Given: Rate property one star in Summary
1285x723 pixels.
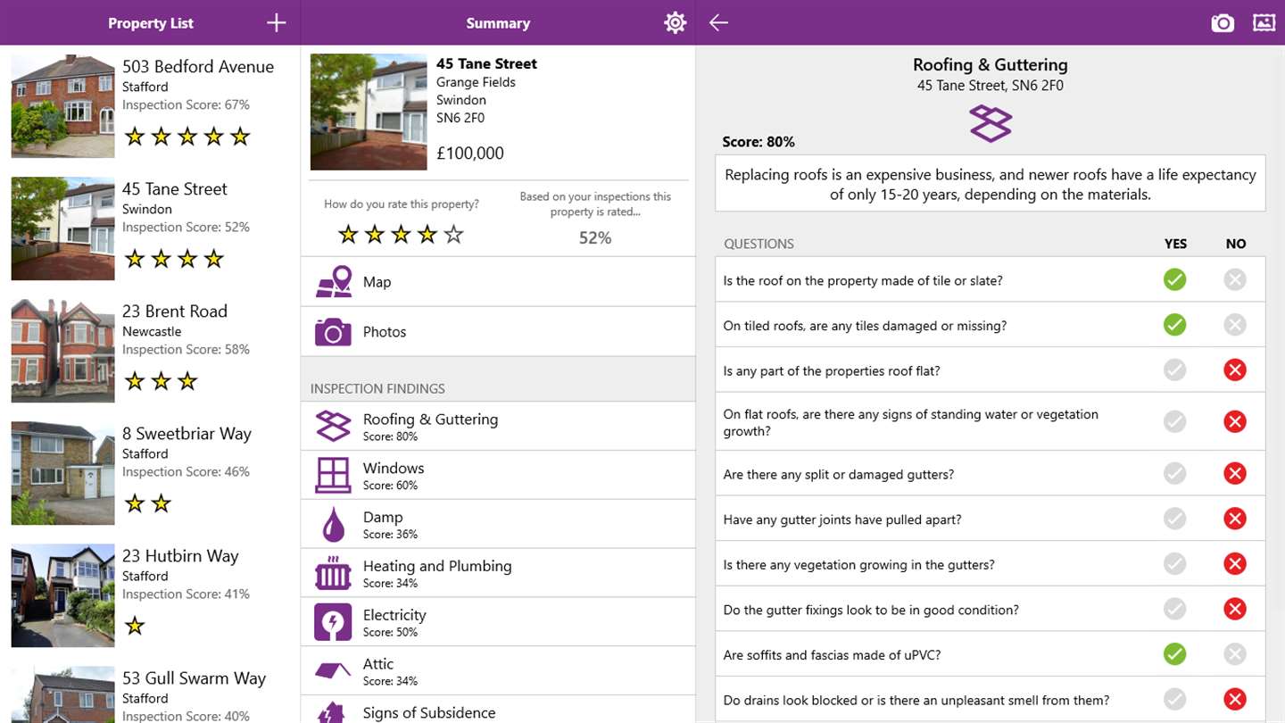Looking at the screenshot, I should pos(348,235).
